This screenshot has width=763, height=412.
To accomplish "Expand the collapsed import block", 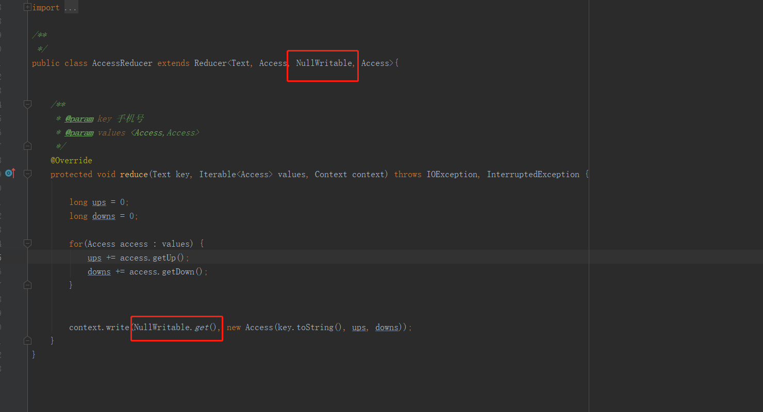I will (x=27, y=7).
